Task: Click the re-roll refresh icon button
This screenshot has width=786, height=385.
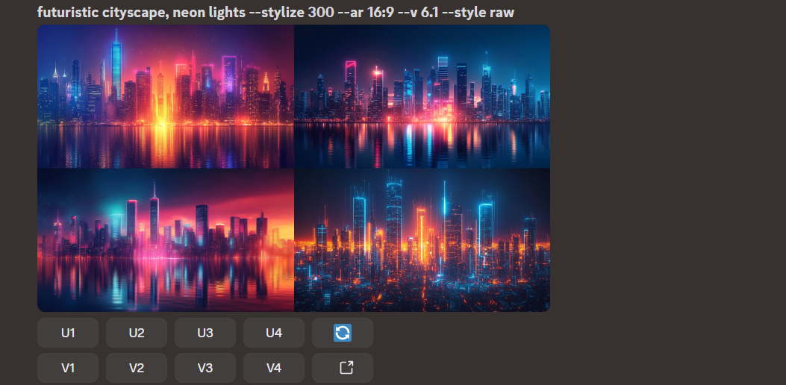Action: [x=343, y=333]
